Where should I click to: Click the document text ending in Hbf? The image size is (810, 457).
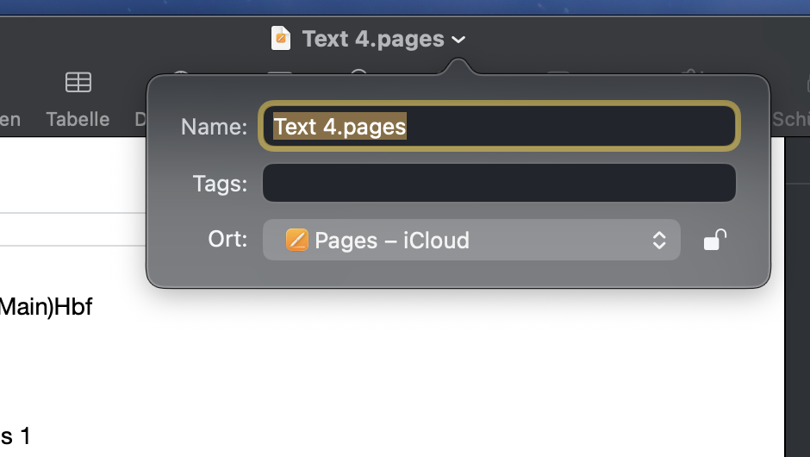47,307
